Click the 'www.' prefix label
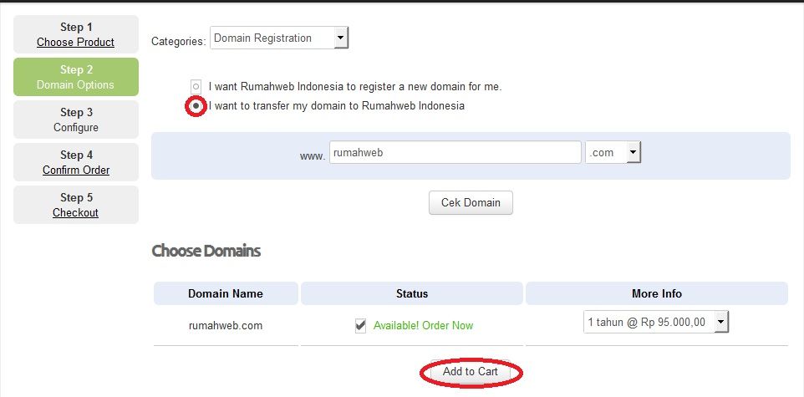 [x=313, y=156]
